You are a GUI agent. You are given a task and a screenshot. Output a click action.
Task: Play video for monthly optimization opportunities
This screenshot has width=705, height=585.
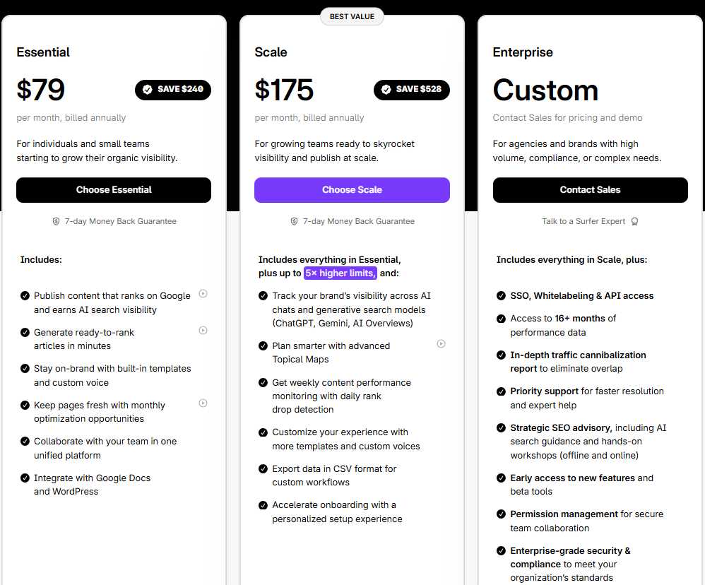pos(203,403)
